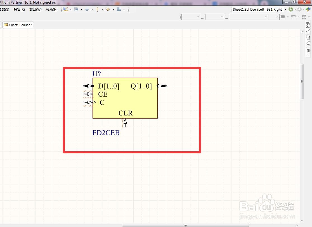Click the horizontal scrollbar thumb
The width and height of the screenshot is (312, 227).
(x=185, y=225)
